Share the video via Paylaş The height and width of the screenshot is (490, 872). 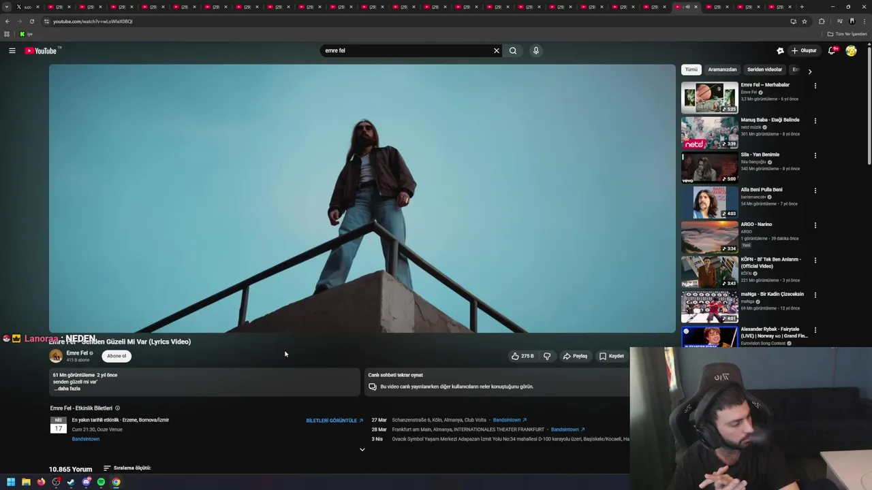pos(575,356)
